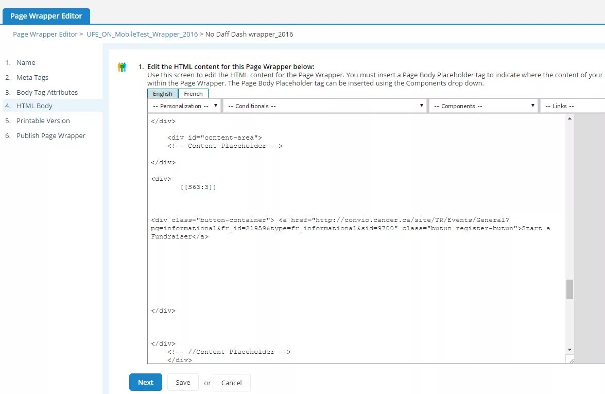Image resolution: width=605 pixels, height=394 pixels.
Task: Click the '<!-- //Content Placeholder -->' comment line
Action: [x=229, y=352]
